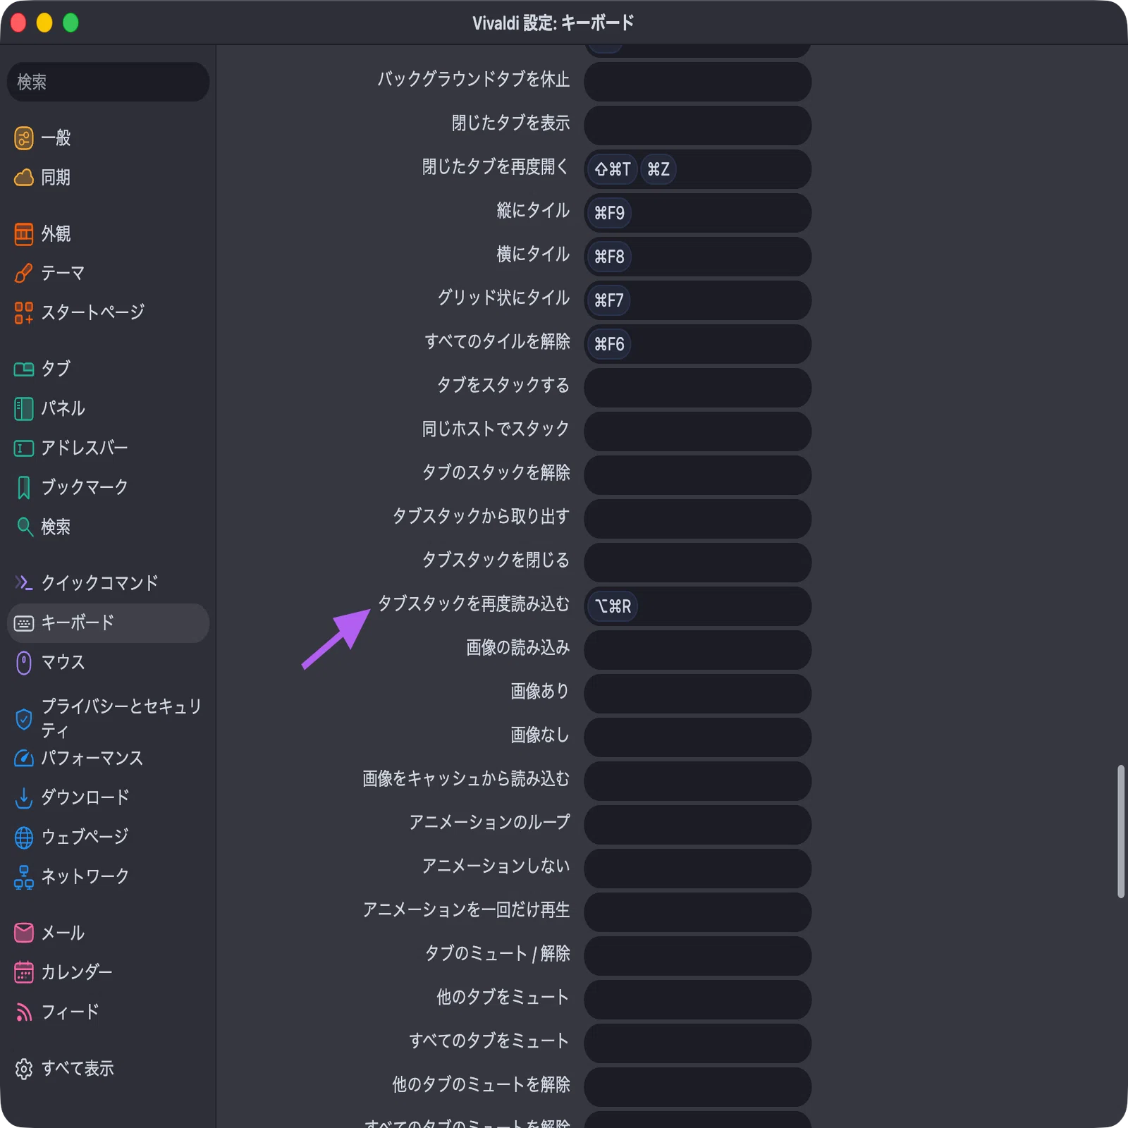Click the タブ settings icon
1128x1128 pixels.
[x=24, y=369]
